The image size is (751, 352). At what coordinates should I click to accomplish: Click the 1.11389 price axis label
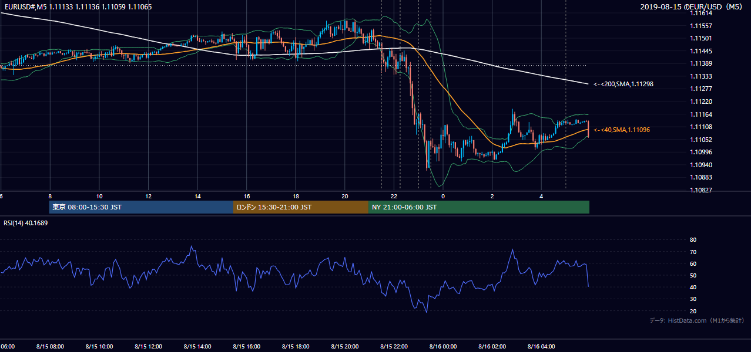700,63
